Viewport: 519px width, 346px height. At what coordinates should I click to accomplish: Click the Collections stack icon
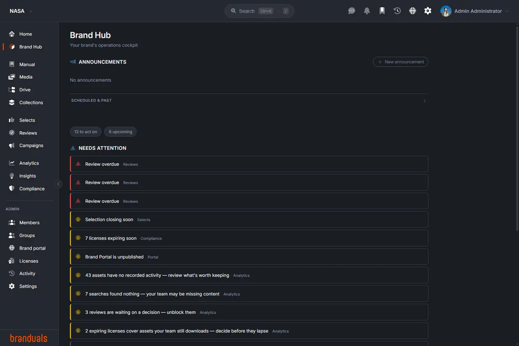coord(12,102)
